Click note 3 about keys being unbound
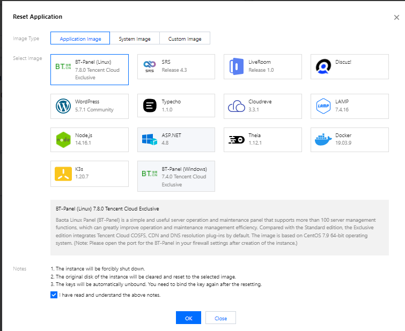This screenshot has height=331, width=405. point(156,284)
